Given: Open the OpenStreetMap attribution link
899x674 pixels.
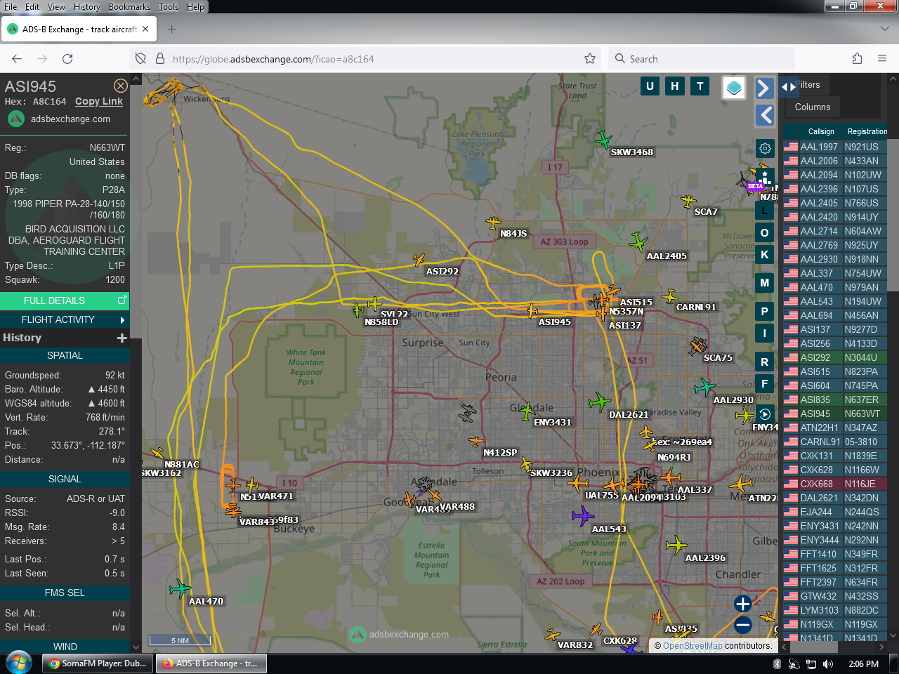Looking at the screenshot, I should [x=693, y=646].
